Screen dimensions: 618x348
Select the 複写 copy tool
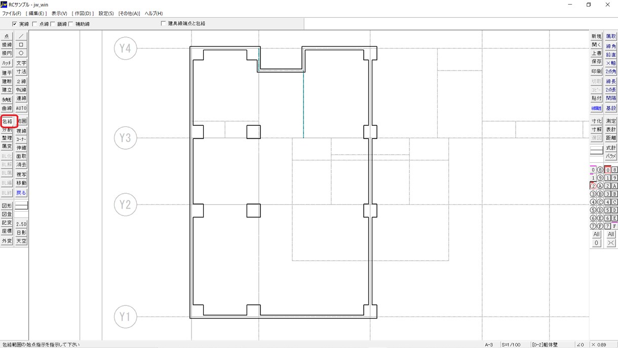(21, 175)
